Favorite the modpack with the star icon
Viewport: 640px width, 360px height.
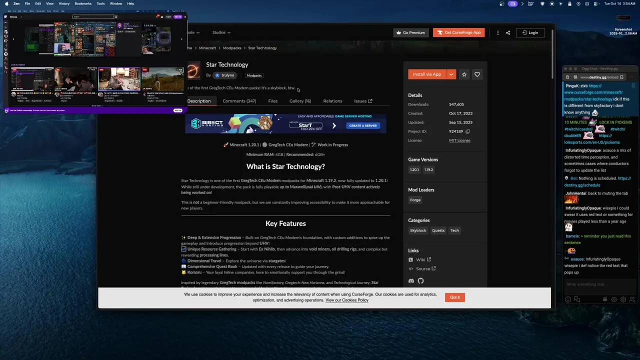[x=464, y=74]
